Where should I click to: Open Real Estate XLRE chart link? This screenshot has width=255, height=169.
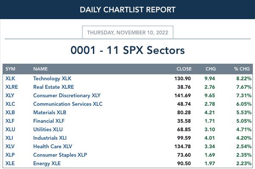53,87
